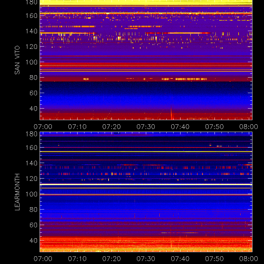Click 07:00 time label under San Vito plot
This screenshot has width=264, height=264.
pyautogui.click(x=43, y=127)
